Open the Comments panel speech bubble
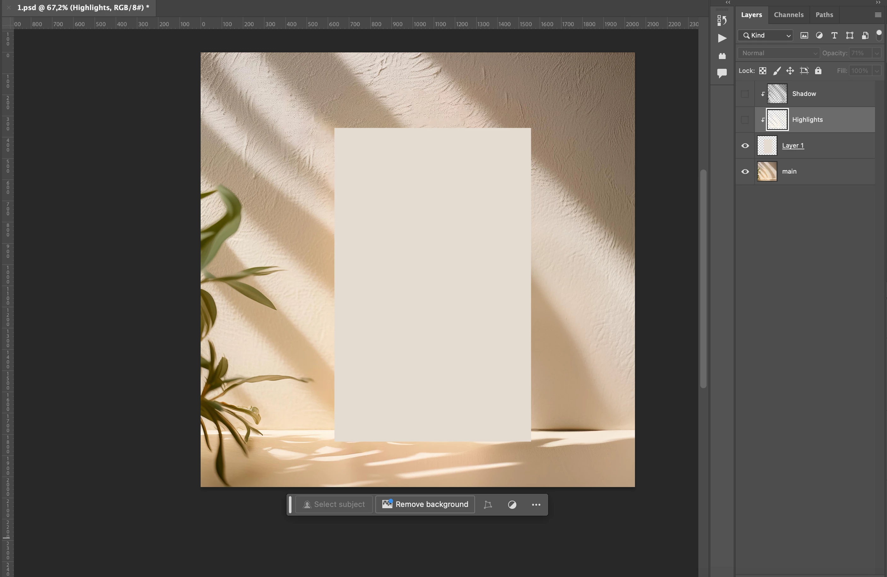 point(722,73)
